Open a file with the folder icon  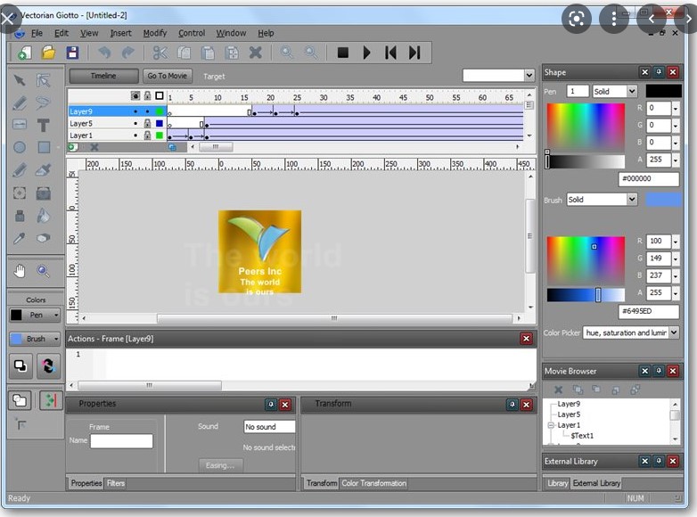[48, 53]
